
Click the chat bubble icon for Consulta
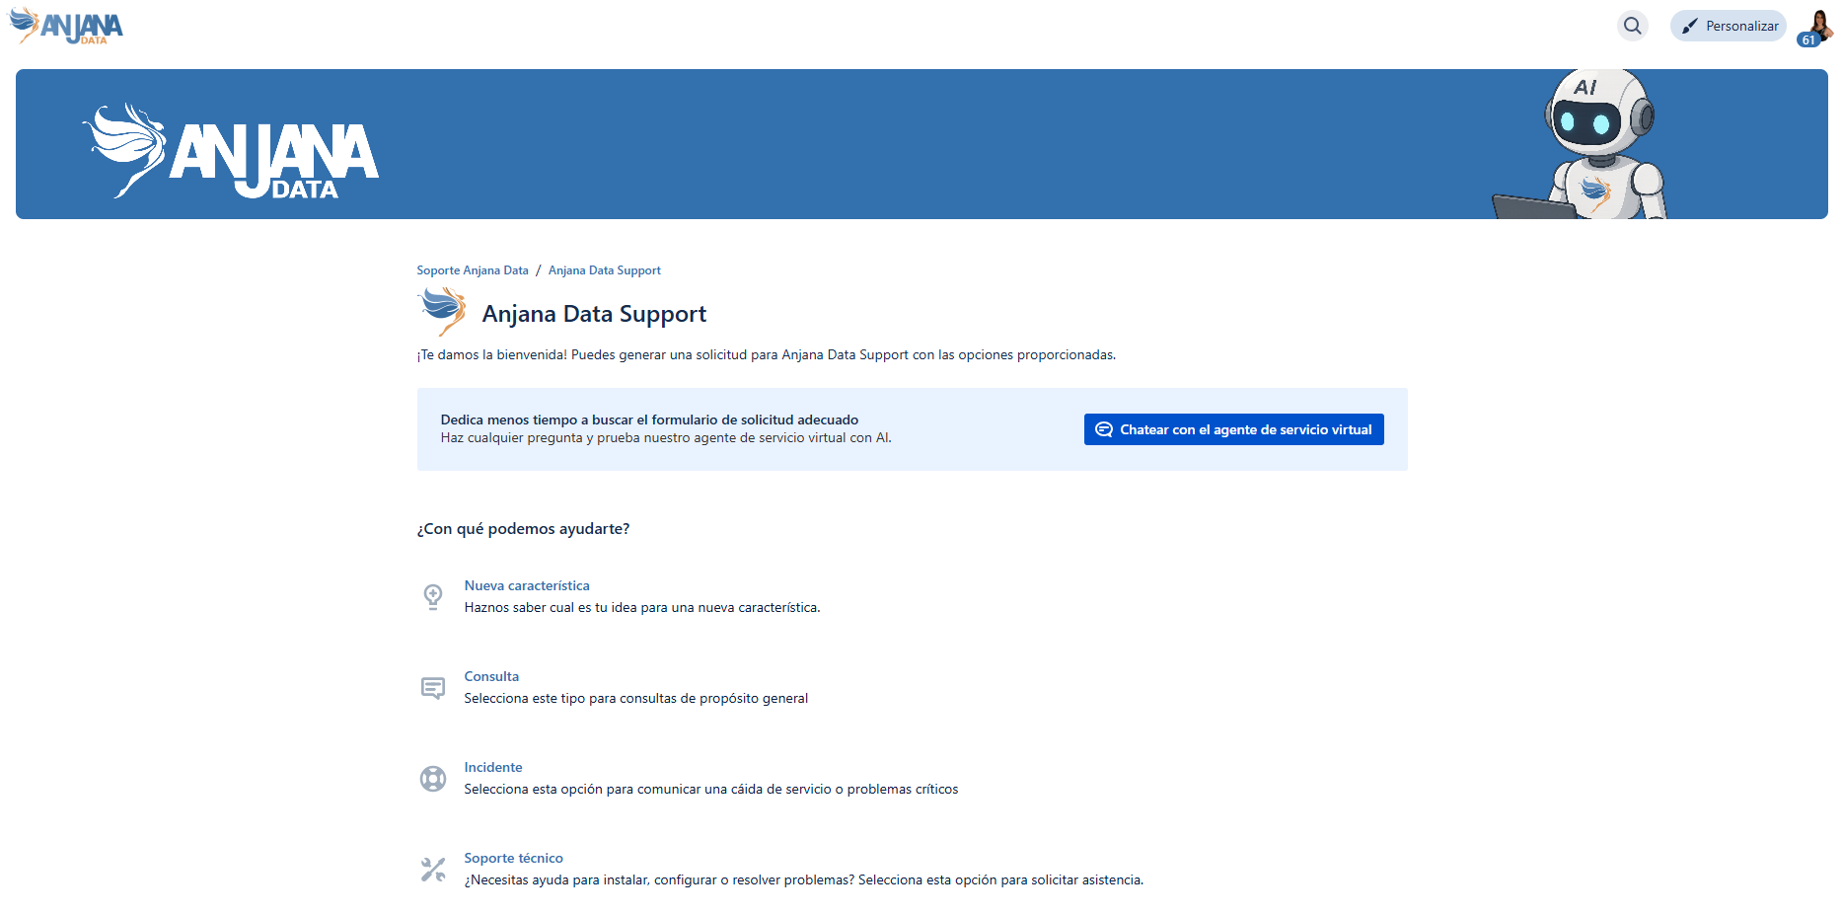433,688
